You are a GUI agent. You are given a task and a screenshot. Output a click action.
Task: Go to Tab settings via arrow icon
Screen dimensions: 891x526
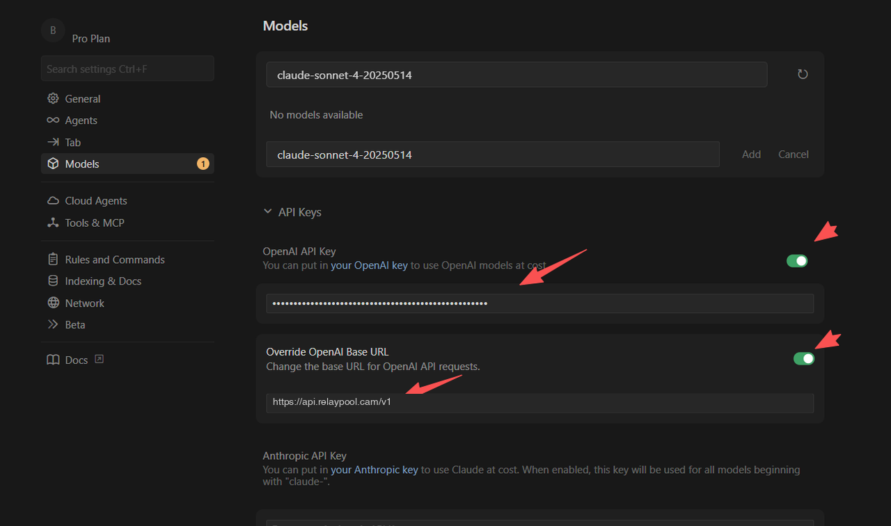coord(53,142)
